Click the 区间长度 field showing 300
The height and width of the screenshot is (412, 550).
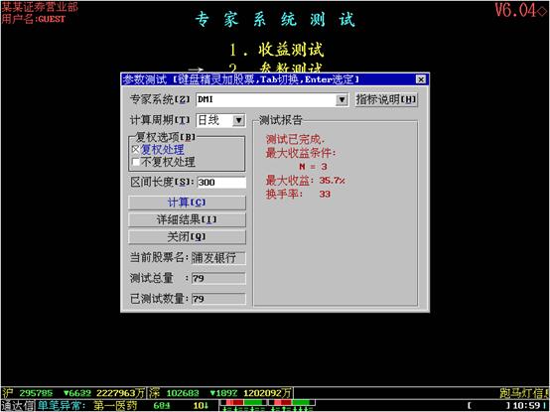pyautogui.click(x=221, y=183)
